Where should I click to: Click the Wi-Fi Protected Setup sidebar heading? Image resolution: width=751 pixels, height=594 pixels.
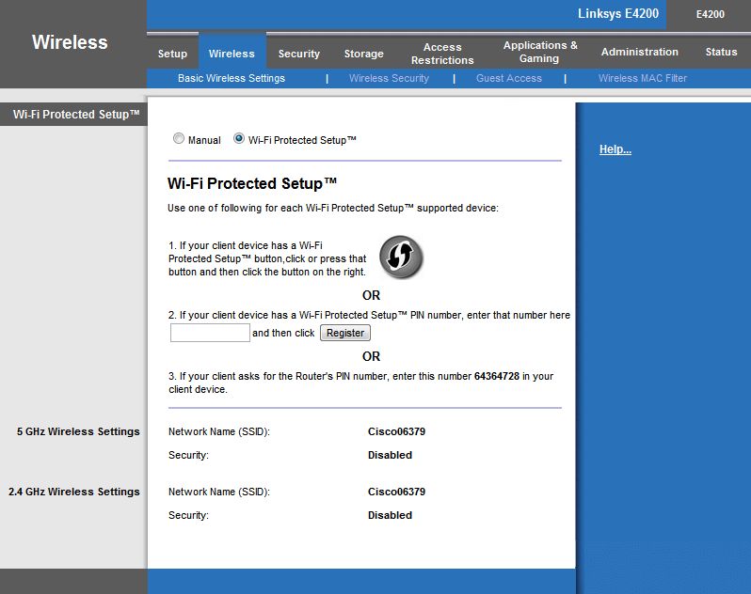tap(76, 115)
